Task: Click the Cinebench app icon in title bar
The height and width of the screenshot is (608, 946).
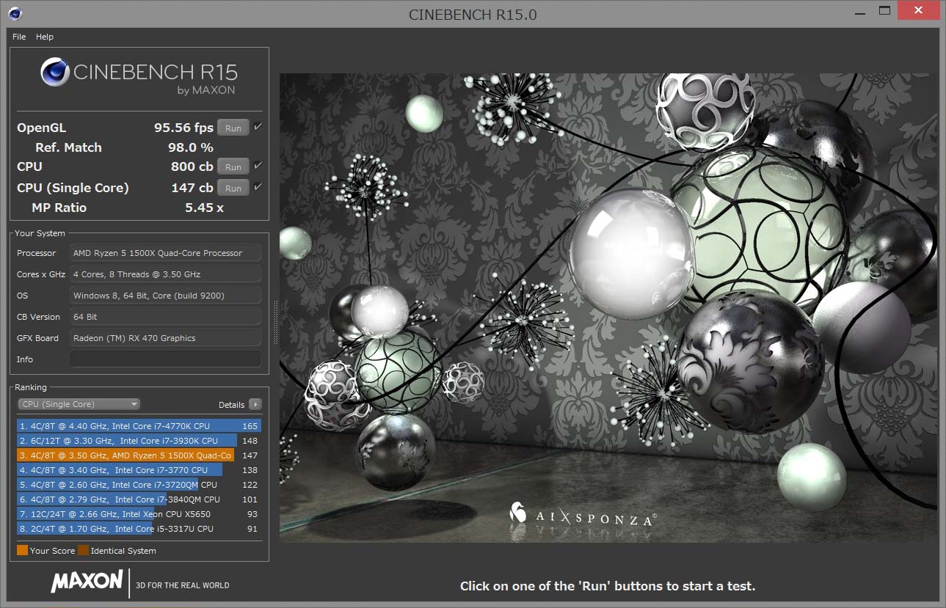Action: [x=15, y=13]
